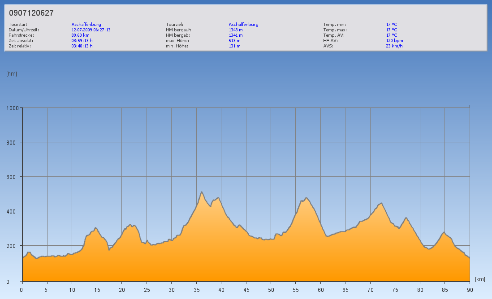Click the Fahrstrecke value 89.60 km
Screen dimensions: 492x299
tap(81, 35)
